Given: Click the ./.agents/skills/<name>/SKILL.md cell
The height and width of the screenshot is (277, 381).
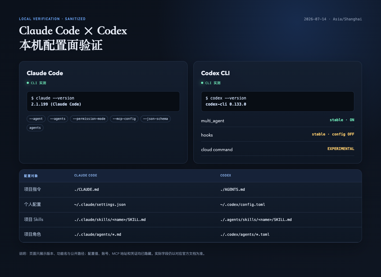Looking at the screenshot, I should coord(256,220).
